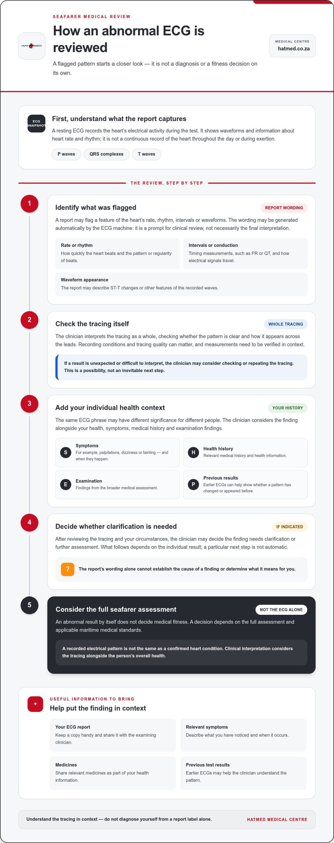Open the Your ECG report card
This screenshot has height=843, width=334.
tap(113, 735)
